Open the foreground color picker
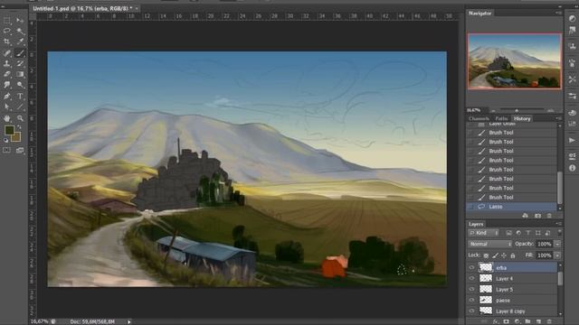The width and height of the screenshot is (579, 325). tap(9, 130)
